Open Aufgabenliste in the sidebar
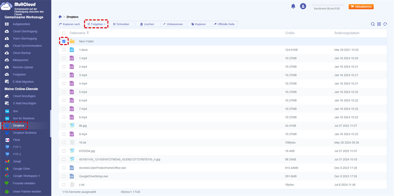Screen dimensions: 394x196 (21, 24)
